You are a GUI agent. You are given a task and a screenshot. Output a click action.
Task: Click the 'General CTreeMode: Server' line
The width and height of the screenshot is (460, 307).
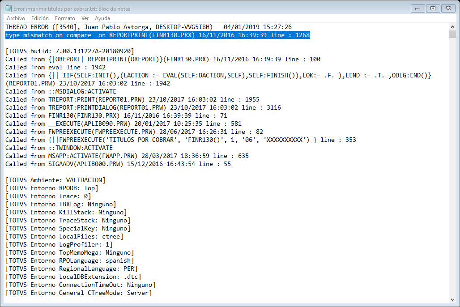coord(79,293)
